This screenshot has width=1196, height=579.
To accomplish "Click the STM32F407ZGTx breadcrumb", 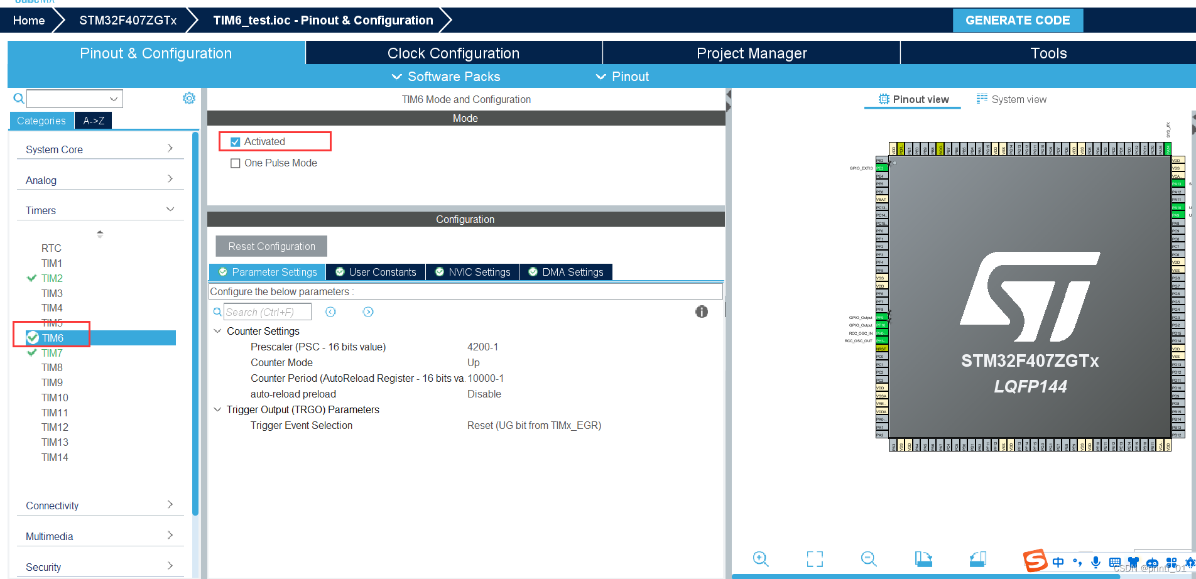I will (x=128, y=20).
